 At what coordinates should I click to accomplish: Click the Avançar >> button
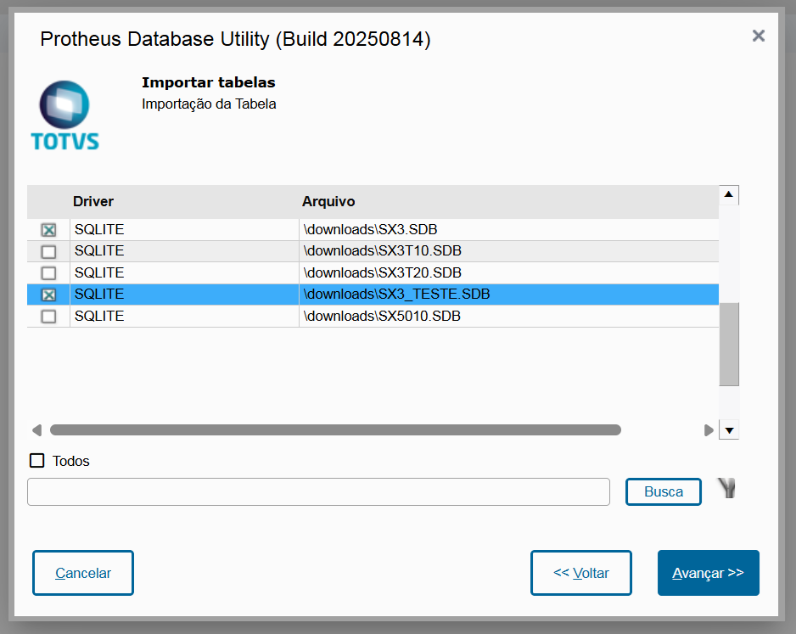pyautogui.click(x=708, y=573)
